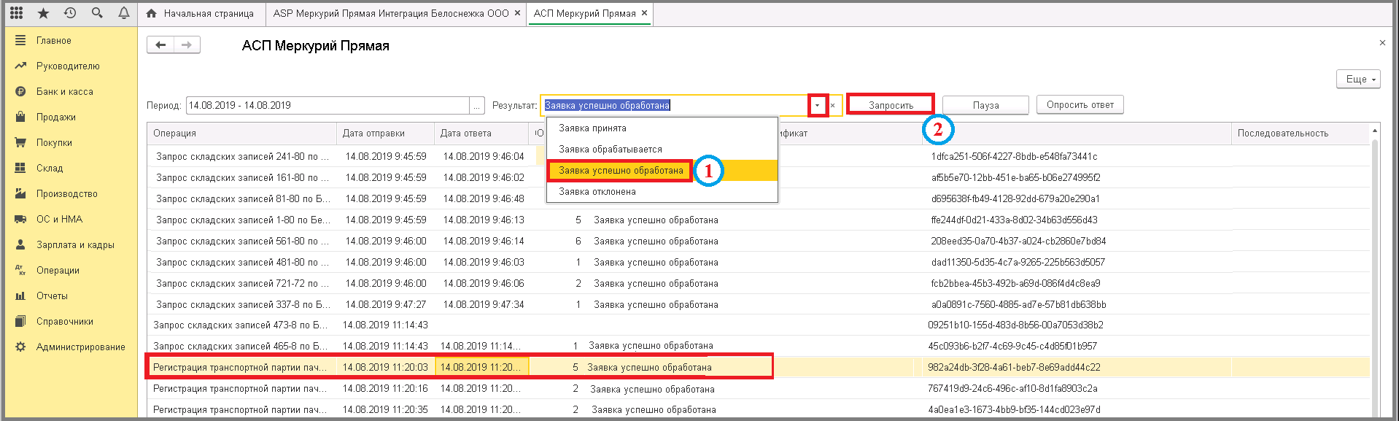
Task: Click GUID cell 982a24db-3f28-4a61-beb7-8e69add44c22
Action: click(x=1014, y=368)
